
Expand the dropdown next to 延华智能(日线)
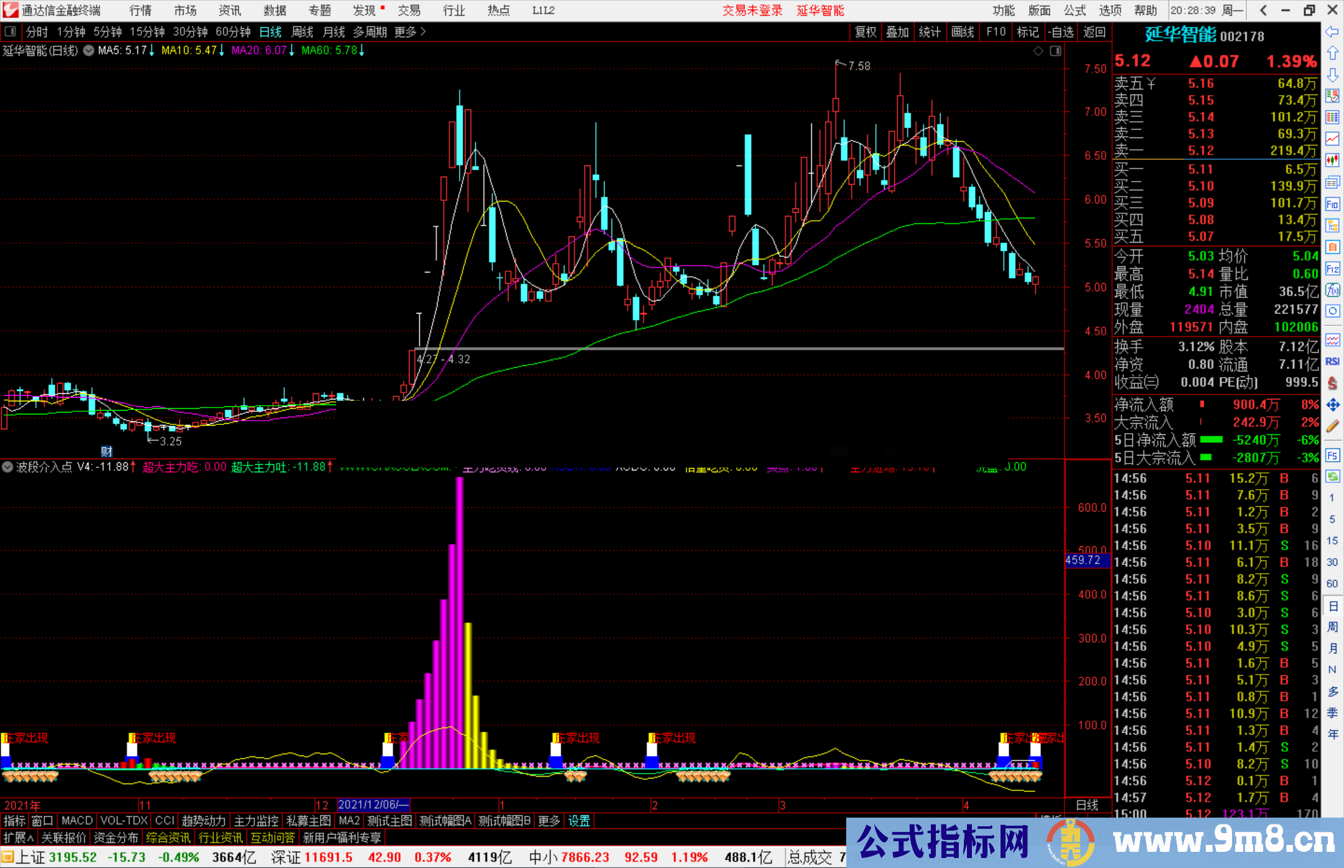pos(89,50)
